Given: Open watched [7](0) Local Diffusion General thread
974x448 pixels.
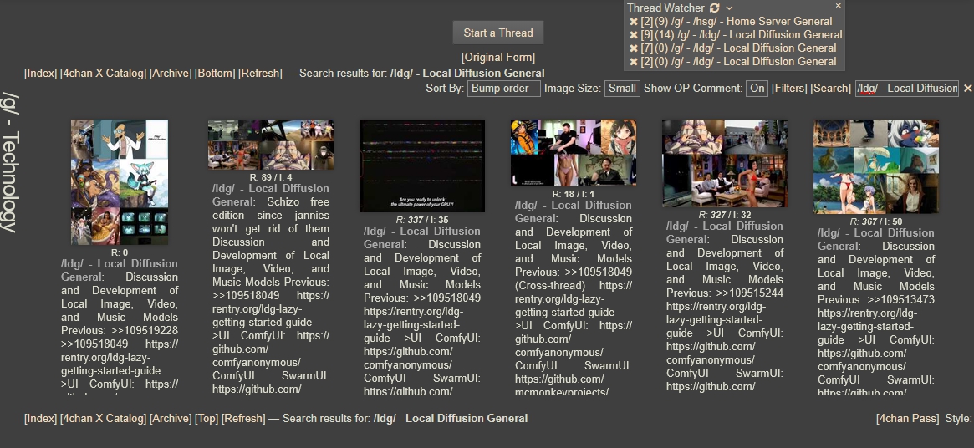Looking at the screenshot, I should pos(738,48).
